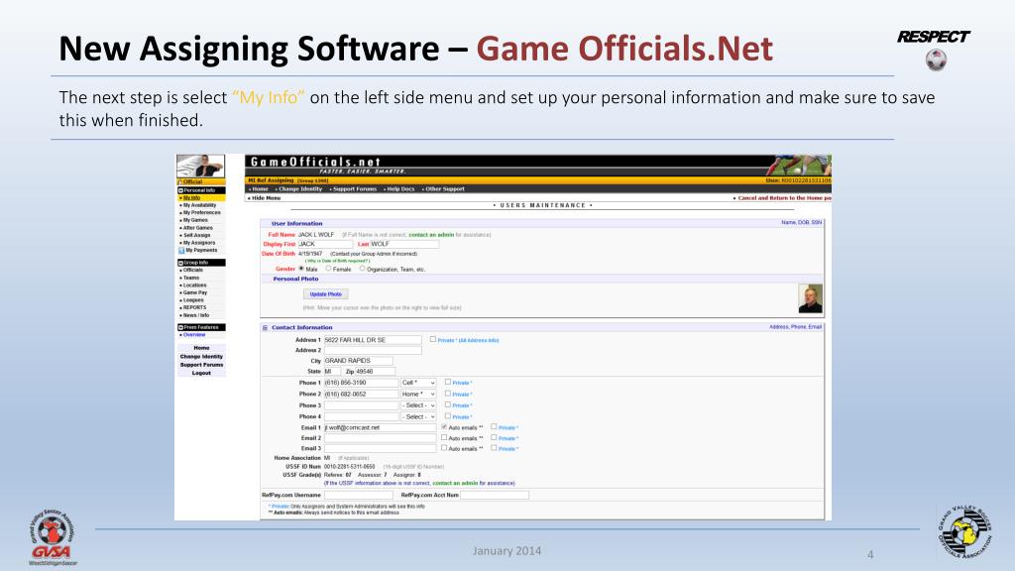Open Change Identity in top navigation bar
The image size is (1015, 571).
click(299, 189)
